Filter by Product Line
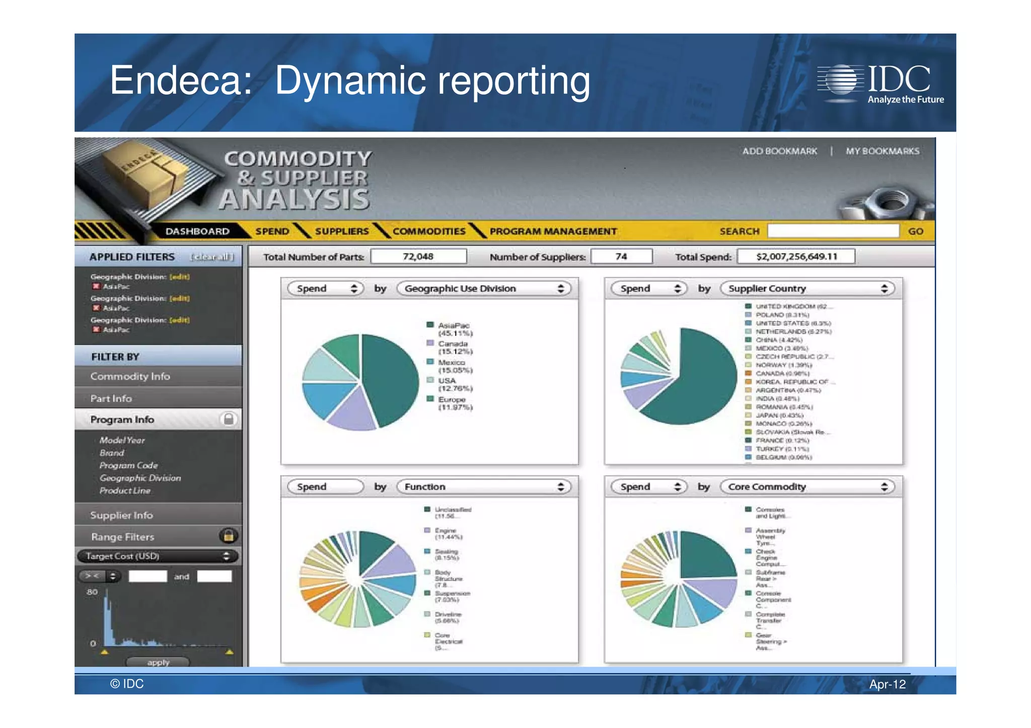The height and width of the screenshot is (728, 1031). point(125,490)
